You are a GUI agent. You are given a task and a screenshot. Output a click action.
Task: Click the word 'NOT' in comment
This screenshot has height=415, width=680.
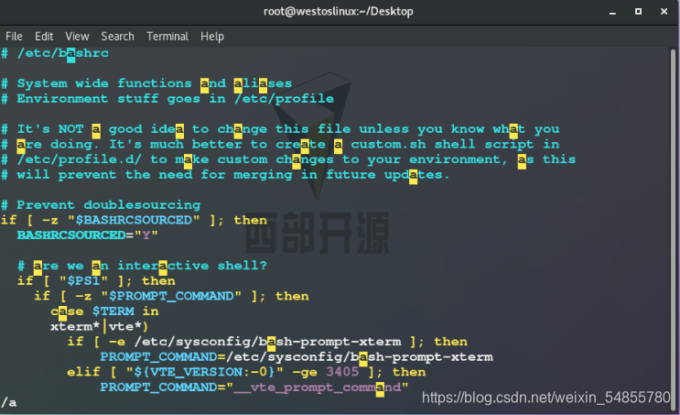[70, 129]
